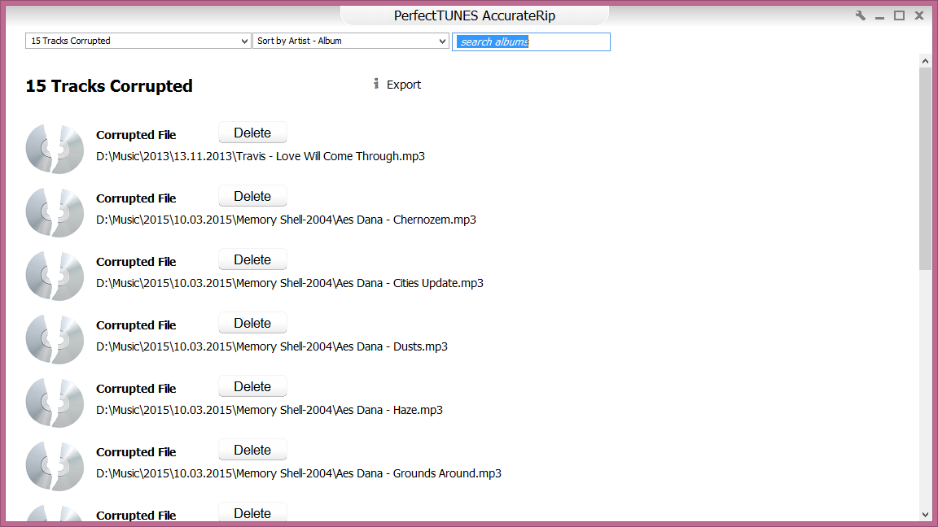Close the PerfectTUNES AccurateRip window

919,15
